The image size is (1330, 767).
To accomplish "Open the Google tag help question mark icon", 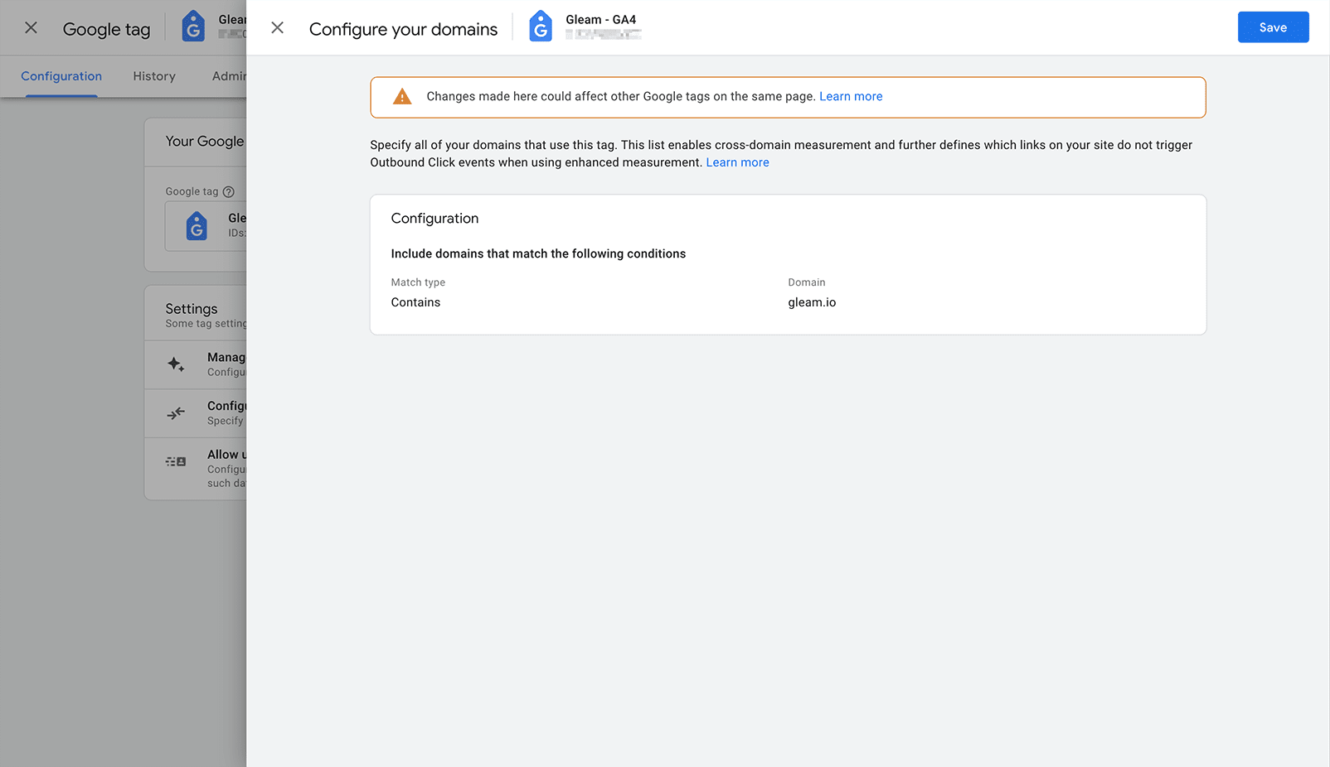I will click(227, 191).
